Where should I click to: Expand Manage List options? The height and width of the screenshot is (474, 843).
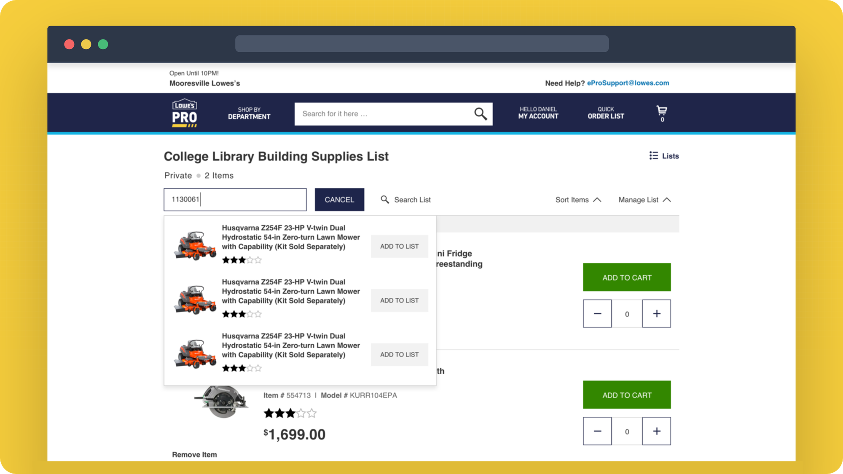pyautogui.click(x=643, y=200)
